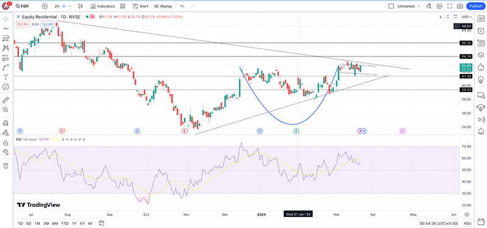
Task: Open candlestick chart type selector
Action: coord(81,6)
